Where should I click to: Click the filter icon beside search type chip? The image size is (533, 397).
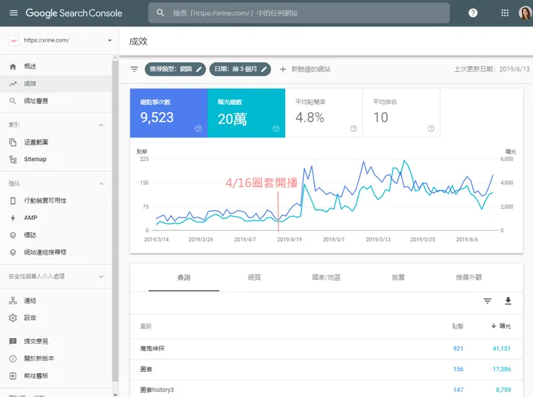pos(134,69)
